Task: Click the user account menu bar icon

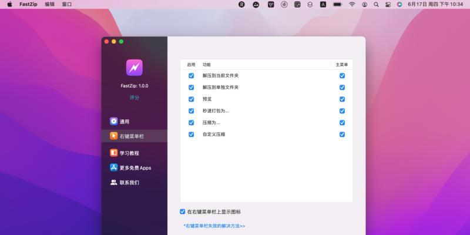Action: pos(364,5)
